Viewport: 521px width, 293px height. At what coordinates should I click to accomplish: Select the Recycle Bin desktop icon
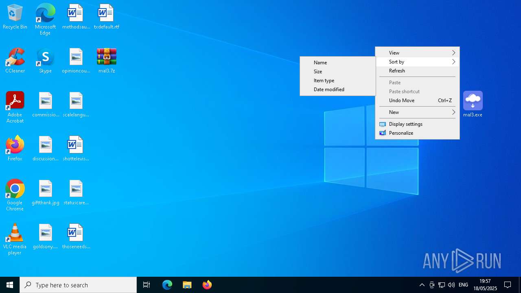(15, 17)
